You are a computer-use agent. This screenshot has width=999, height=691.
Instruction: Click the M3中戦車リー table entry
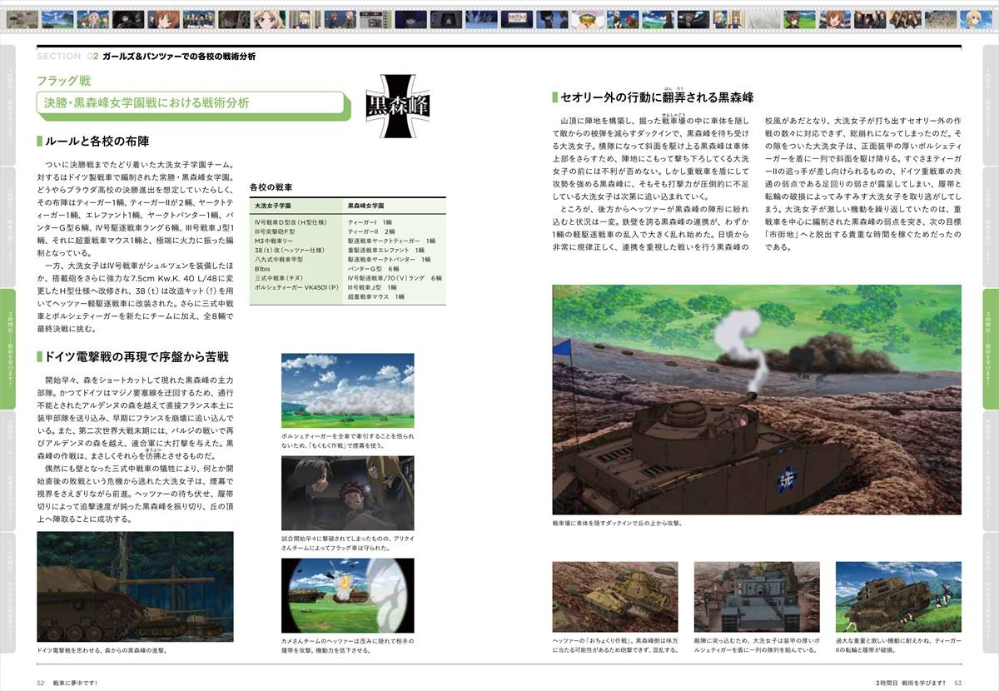276,241
